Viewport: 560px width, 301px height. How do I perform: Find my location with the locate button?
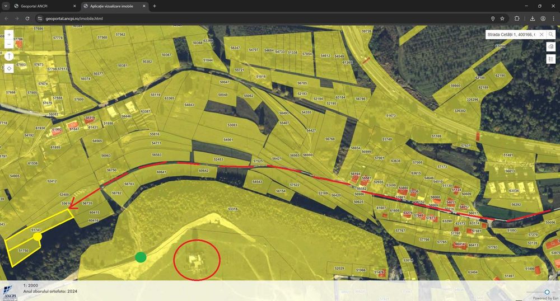tap(9, 68)
